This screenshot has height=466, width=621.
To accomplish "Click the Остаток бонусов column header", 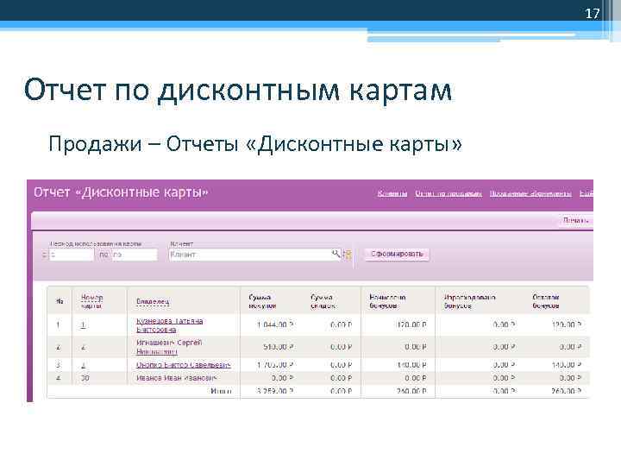I will point(546,301).
